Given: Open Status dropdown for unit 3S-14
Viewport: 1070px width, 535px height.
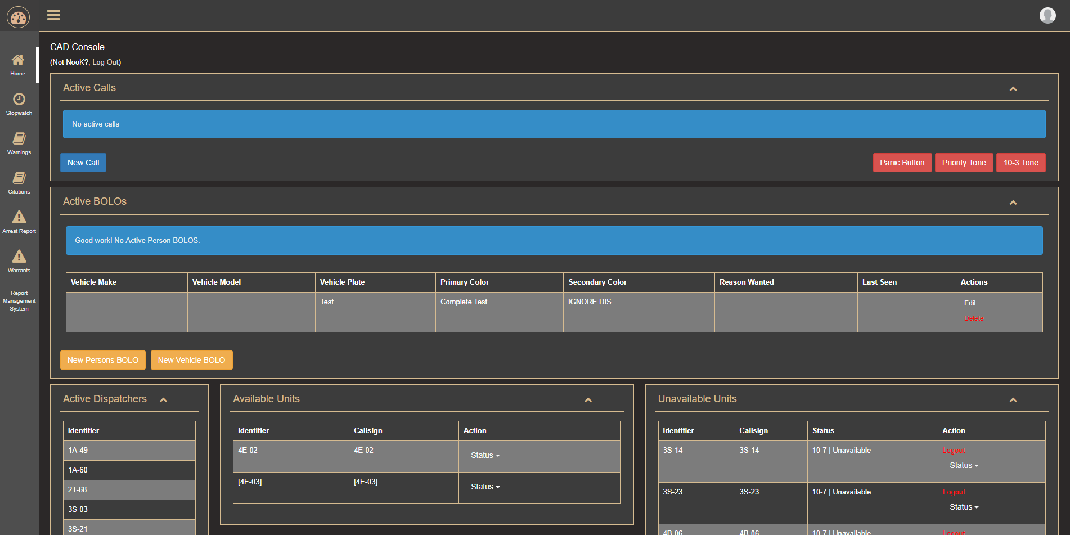Looking at the screenshot, I should (964, 466).
